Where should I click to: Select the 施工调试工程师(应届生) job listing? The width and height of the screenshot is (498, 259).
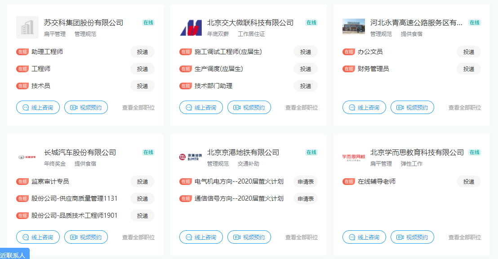click(228, 52)
